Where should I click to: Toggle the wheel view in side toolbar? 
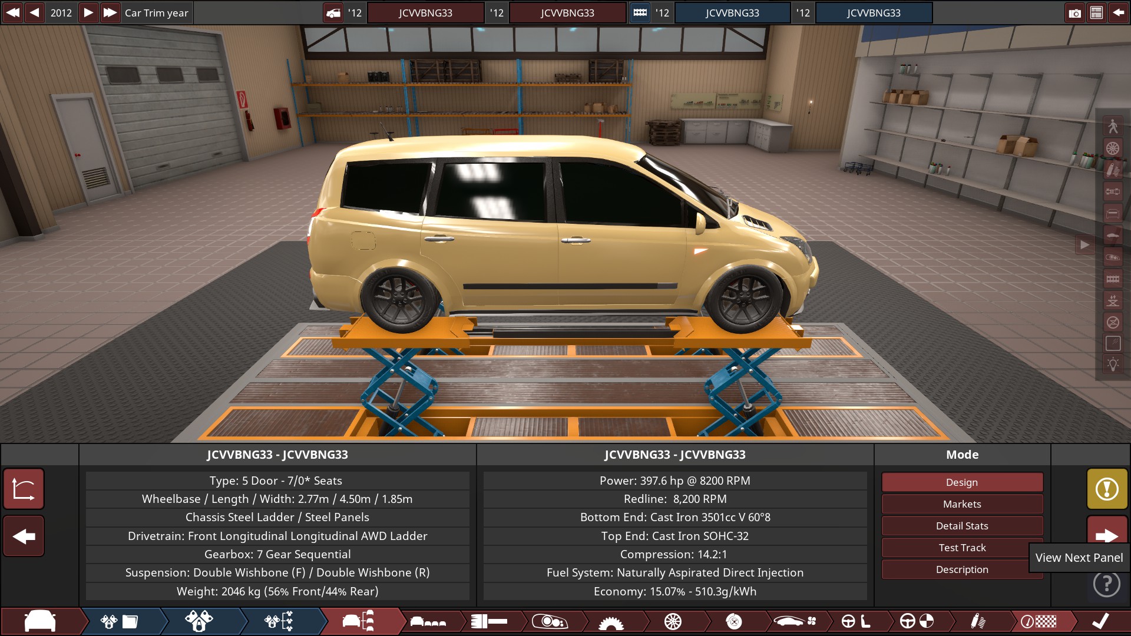(x=1113, y=148)
